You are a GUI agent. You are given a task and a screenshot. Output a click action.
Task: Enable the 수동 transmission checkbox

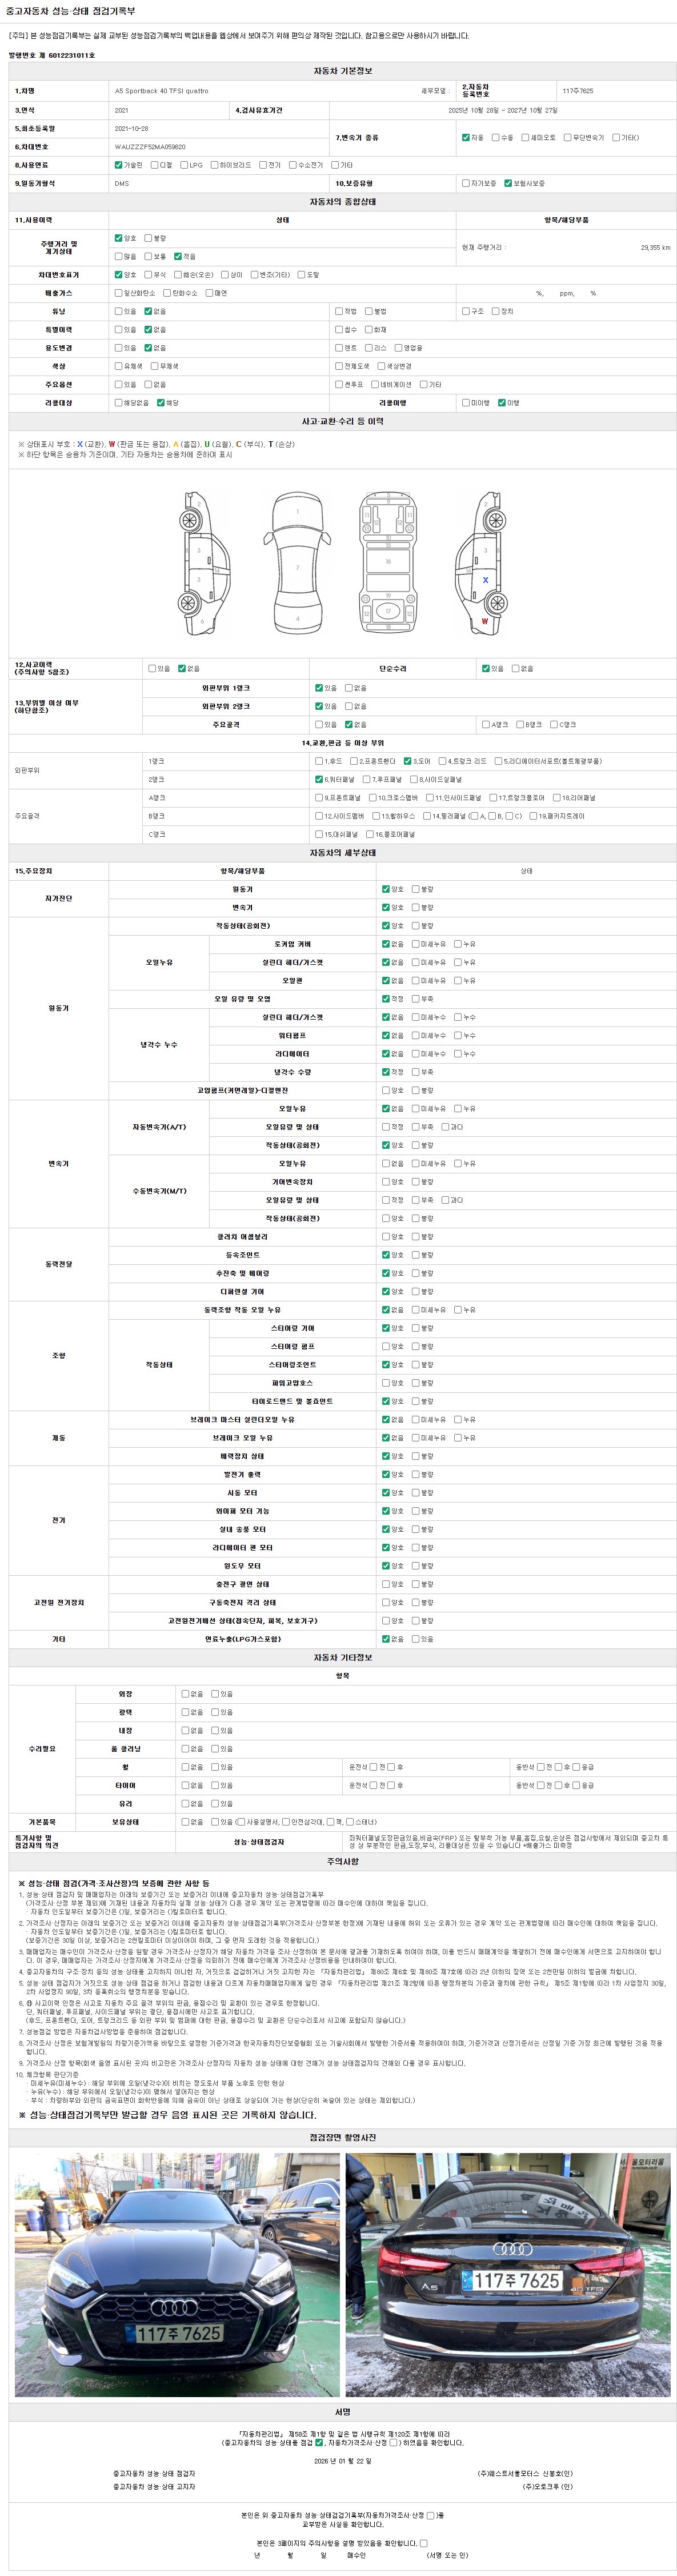[495, 138]
